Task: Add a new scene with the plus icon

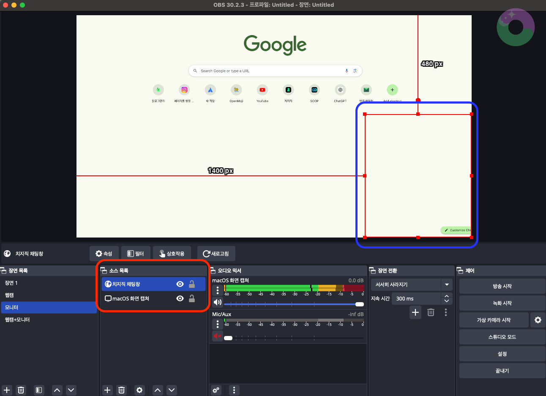Action: click(x=7, y=390)
